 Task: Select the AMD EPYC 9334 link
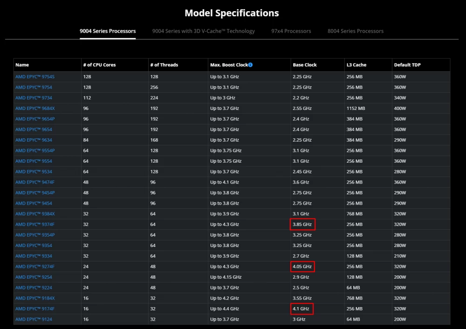33,256
